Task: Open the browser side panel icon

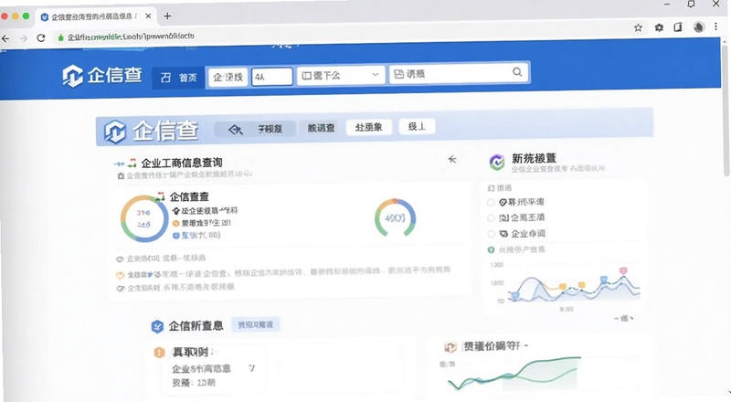Action: [678, 27]
